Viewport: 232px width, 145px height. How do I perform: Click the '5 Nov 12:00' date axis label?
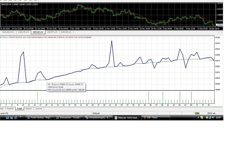86,29
